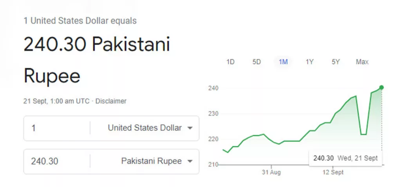Click the 240 y-axis label

(213, 88)
